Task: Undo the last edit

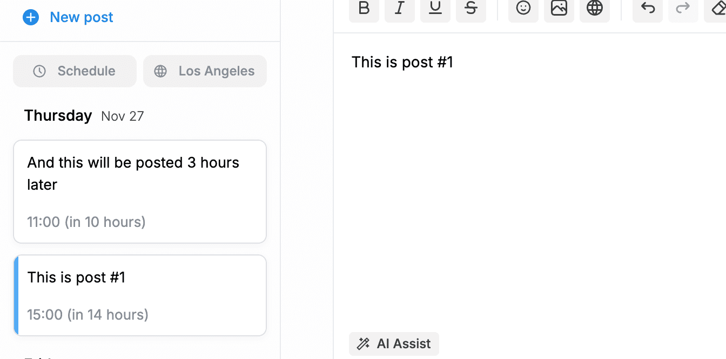Action: [x=648, y=9]
